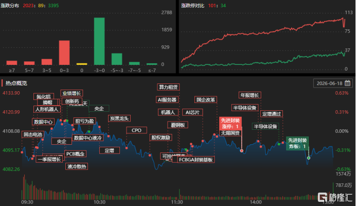Click the green 3395 decliners count

click(x=54, y=6)
